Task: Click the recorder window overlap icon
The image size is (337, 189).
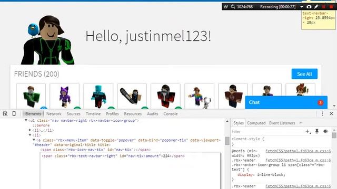Action: coord(226,7)
